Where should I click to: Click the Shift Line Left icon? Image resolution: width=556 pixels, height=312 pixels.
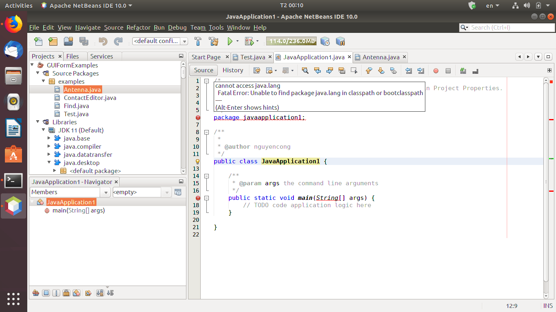tap(409, 70)
